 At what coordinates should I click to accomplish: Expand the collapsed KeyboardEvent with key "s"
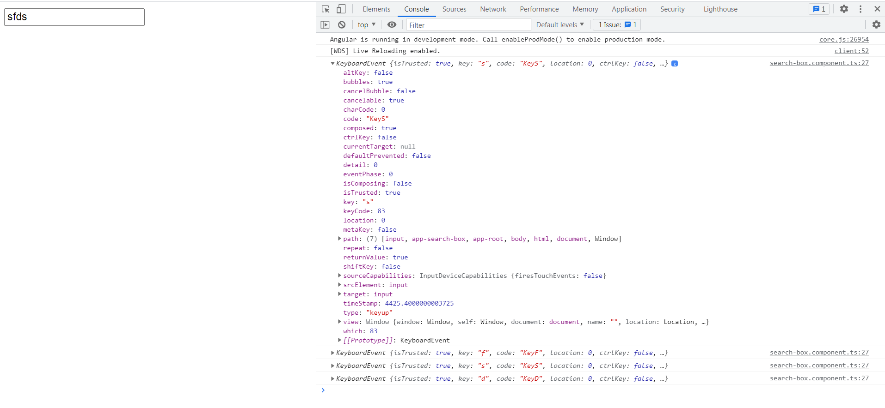tap(332, 366)
